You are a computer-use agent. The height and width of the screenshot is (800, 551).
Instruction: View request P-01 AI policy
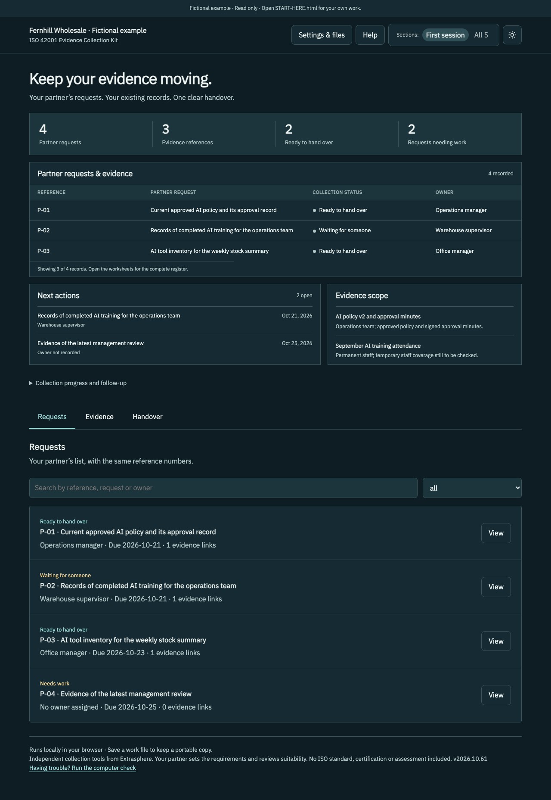pyautogui.click(x=496, y=533)
